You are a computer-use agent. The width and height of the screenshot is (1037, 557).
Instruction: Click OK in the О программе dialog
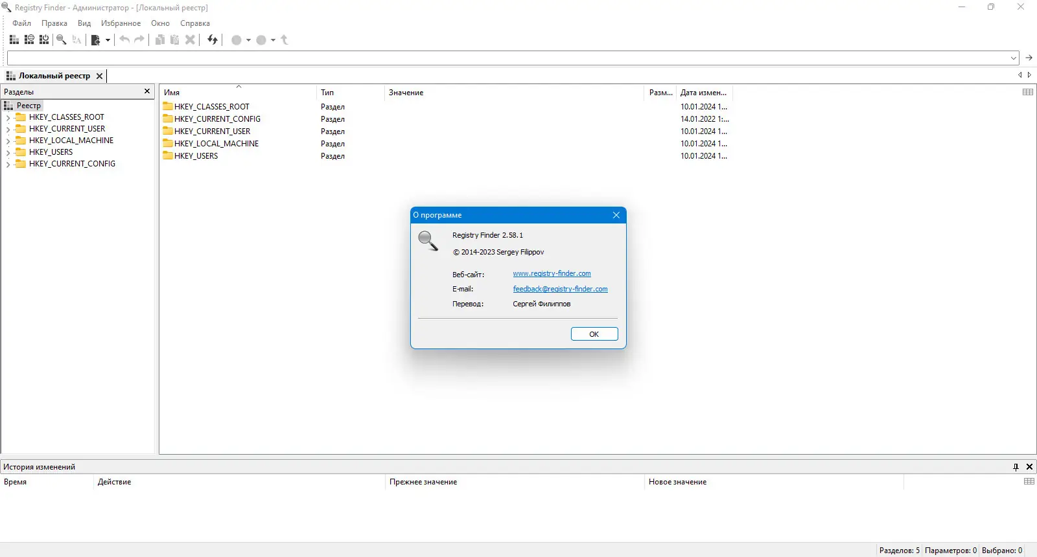(594, 334)
